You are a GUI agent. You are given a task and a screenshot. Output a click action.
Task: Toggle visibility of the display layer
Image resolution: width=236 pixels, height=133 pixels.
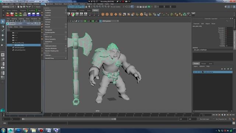tap(195, 72)
